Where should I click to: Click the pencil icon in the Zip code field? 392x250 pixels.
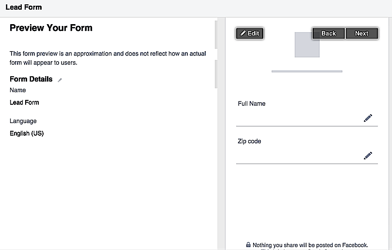[x=368, y=155]
